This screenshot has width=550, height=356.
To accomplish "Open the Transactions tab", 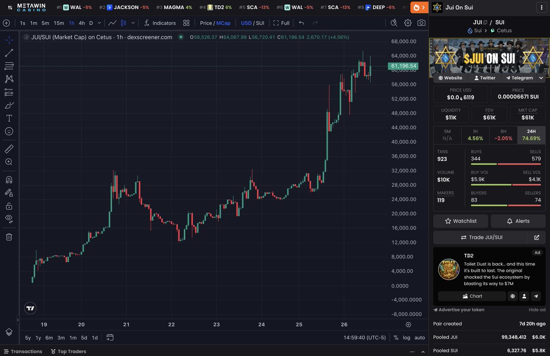I will click(22, 351).
